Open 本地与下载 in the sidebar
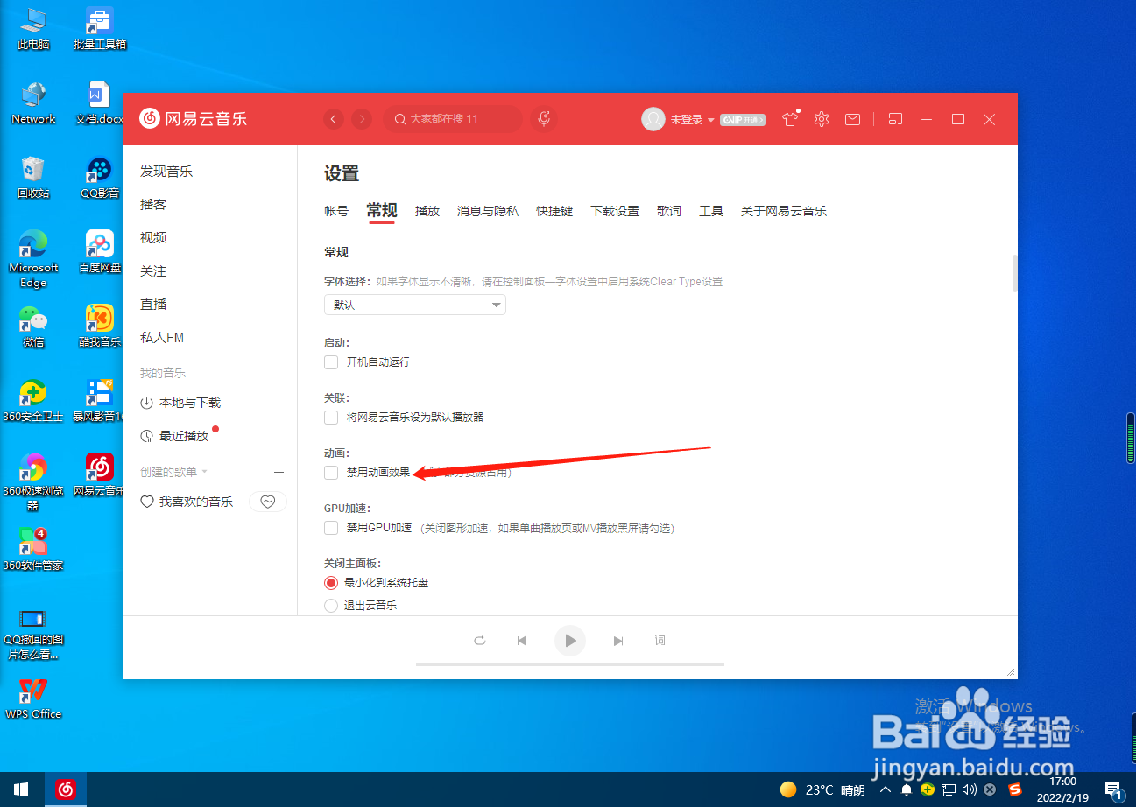This screenshot has height=807, width=1136. pos(189,403)
